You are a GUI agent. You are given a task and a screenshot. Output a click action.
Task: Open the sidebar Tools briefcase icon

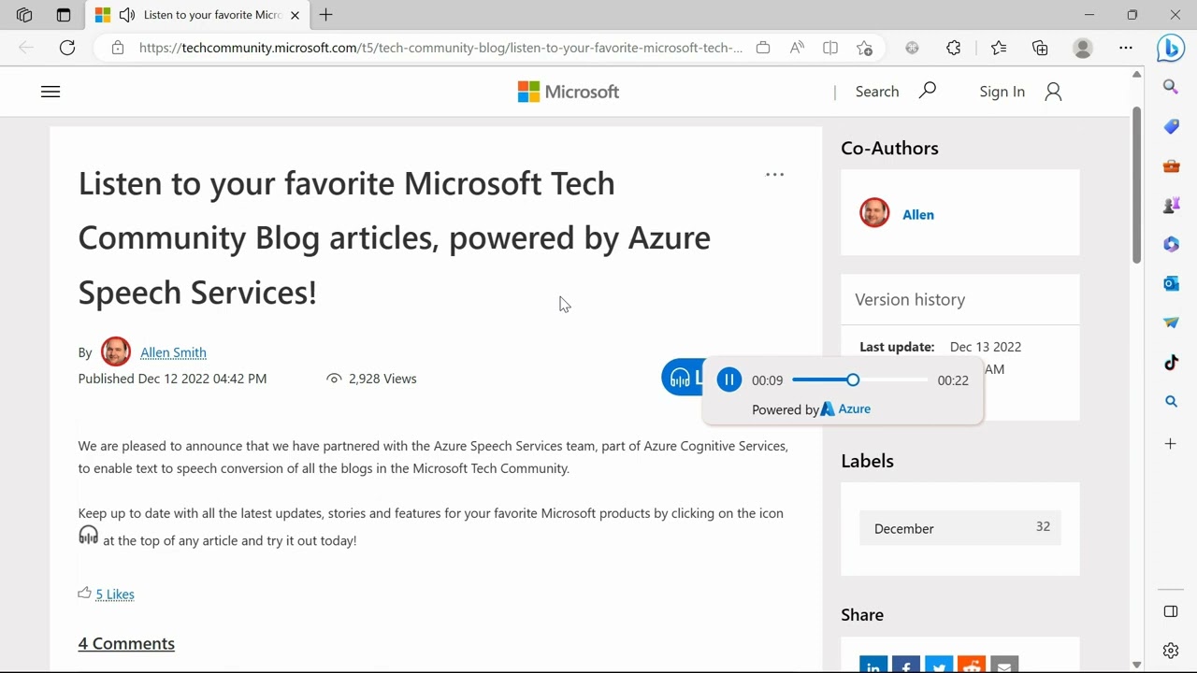1171,166
